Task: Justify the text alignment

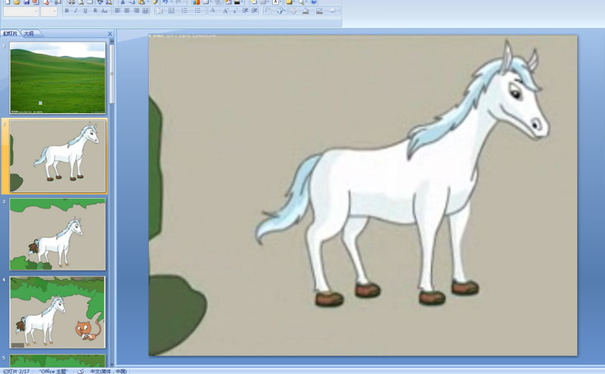Action: [145, 11]
